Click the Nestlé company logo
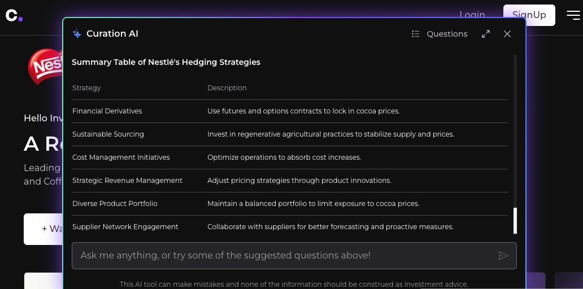 click(x=45, y=66)
